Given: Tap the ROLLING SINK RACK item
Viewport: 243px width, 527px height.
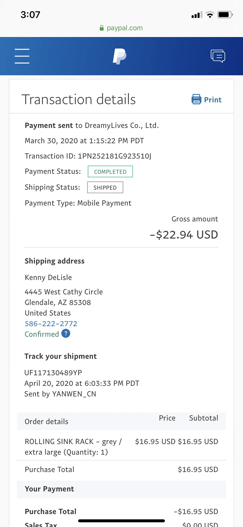Looking at the screenshot, I should (x=73, y=447).
